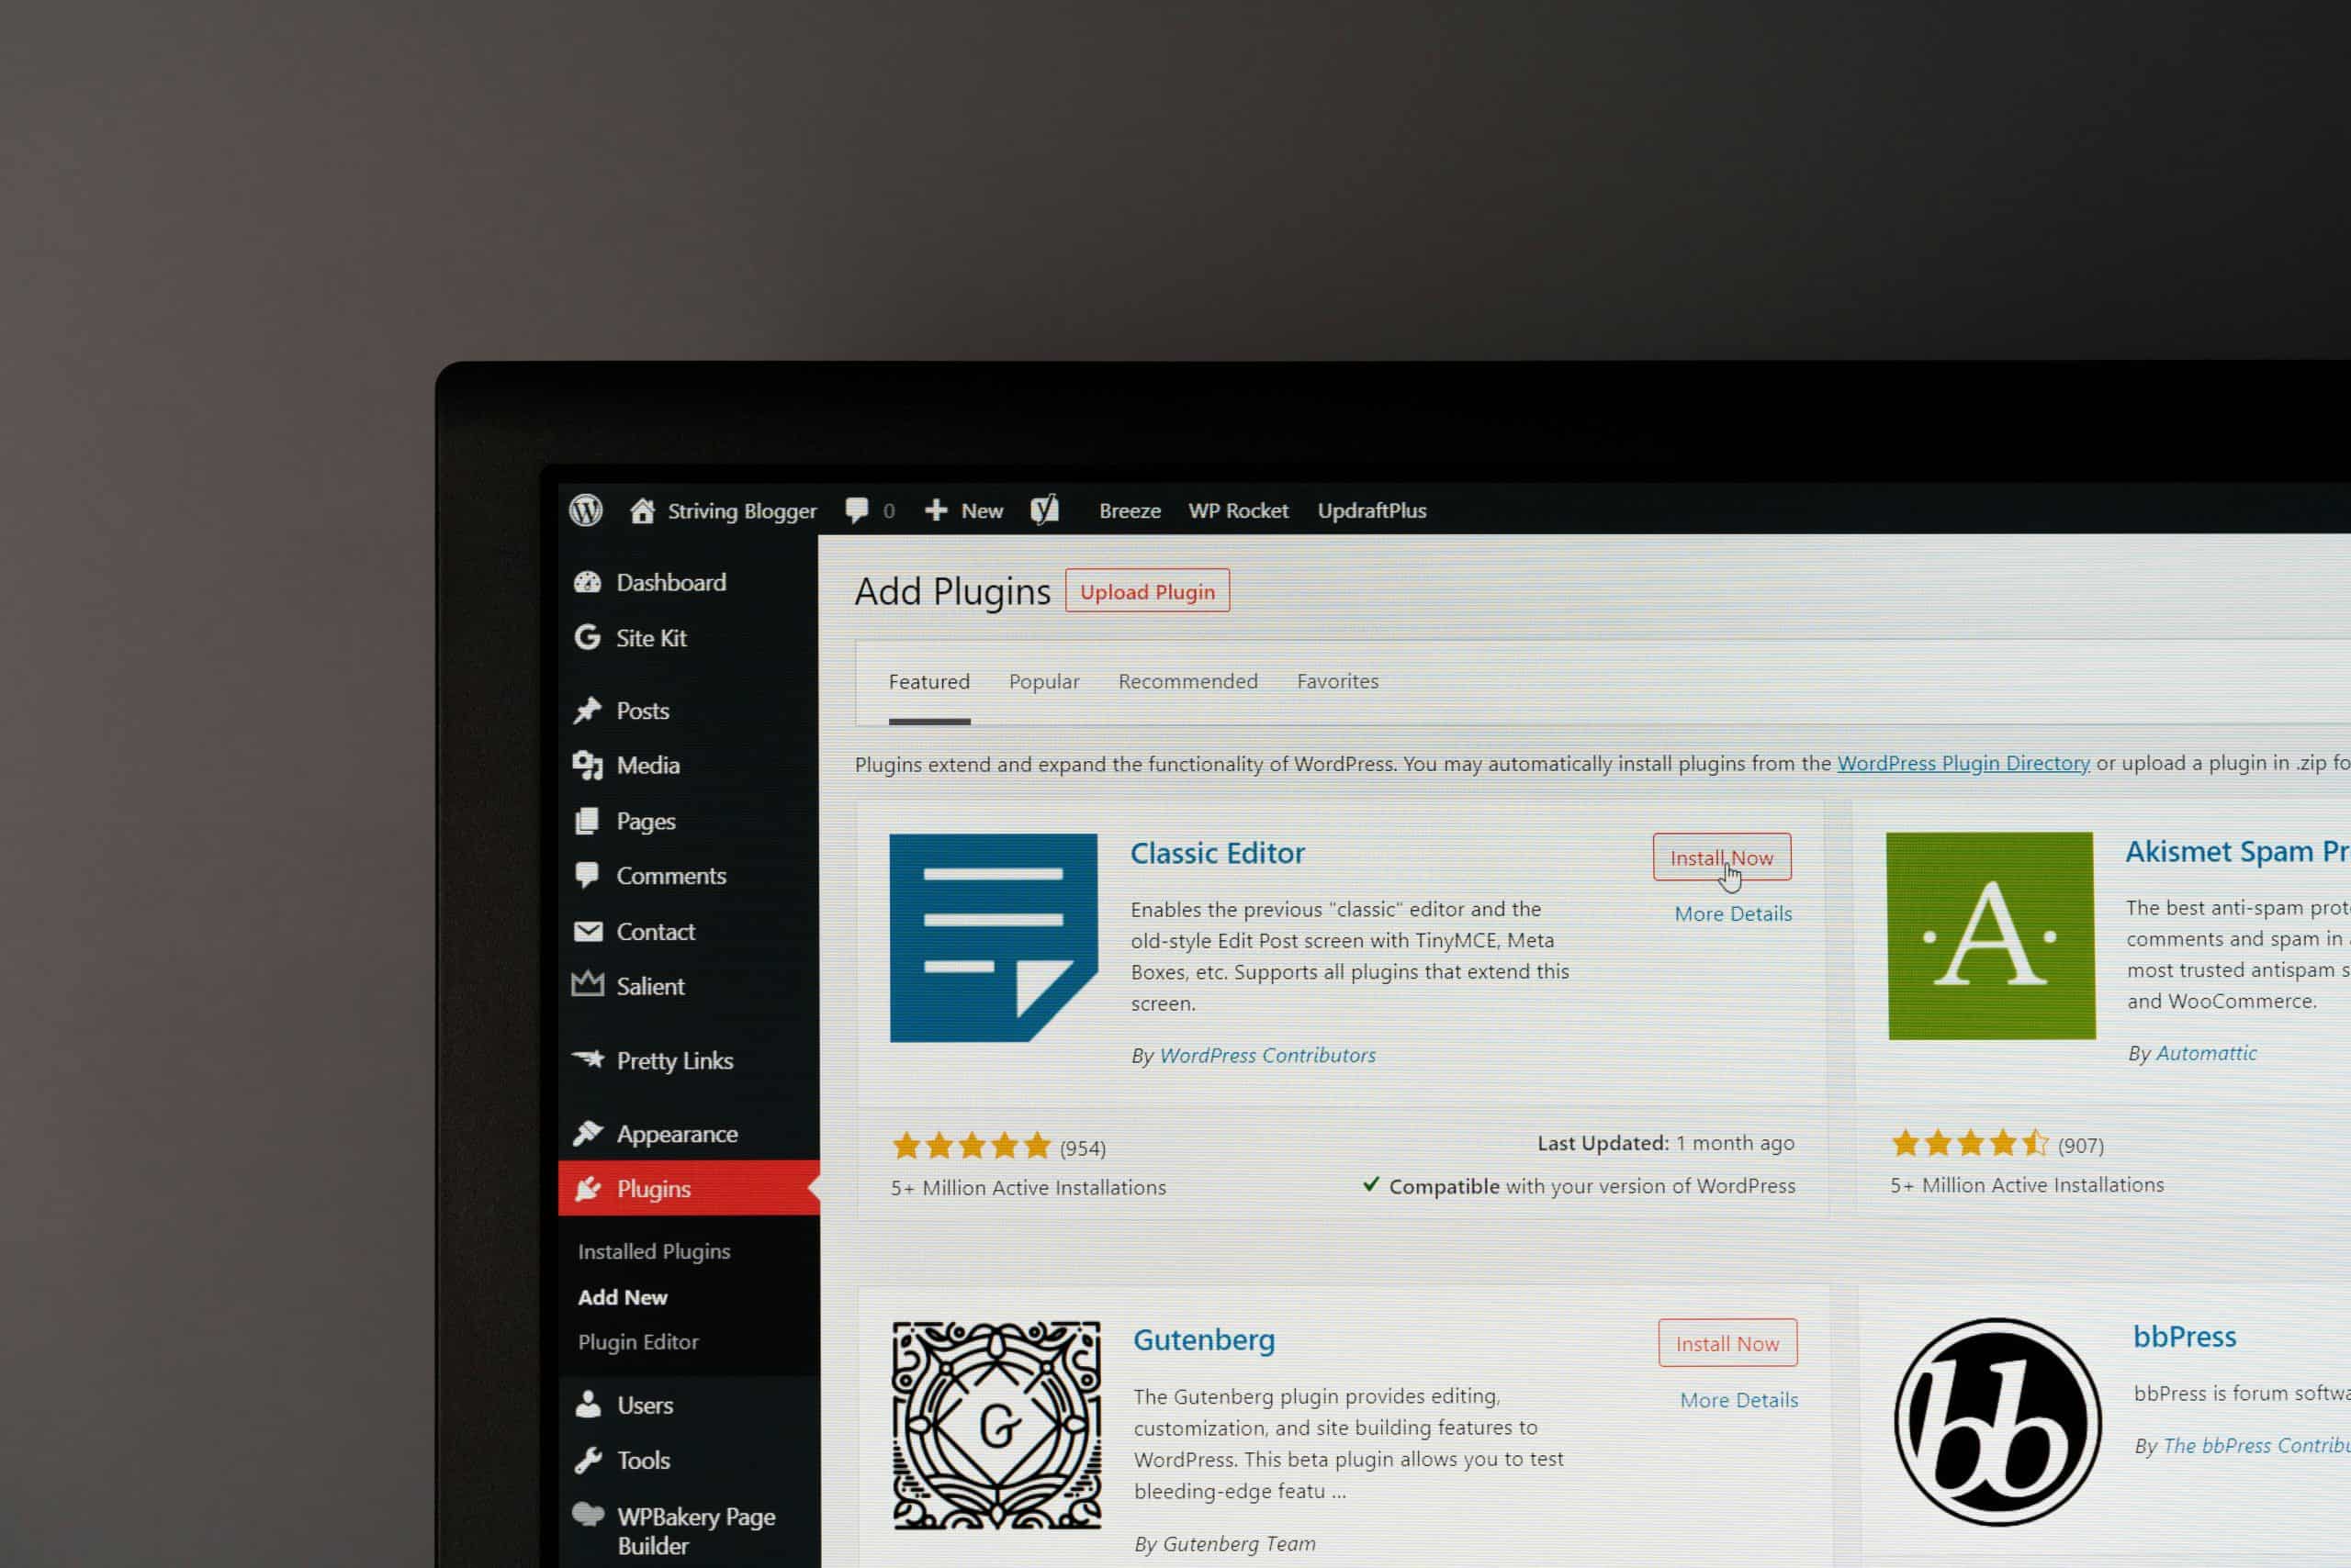This screenshot has width=2351, height=1568.
Task: Click the Upload Plugin button
Action: pos(1145,591)
